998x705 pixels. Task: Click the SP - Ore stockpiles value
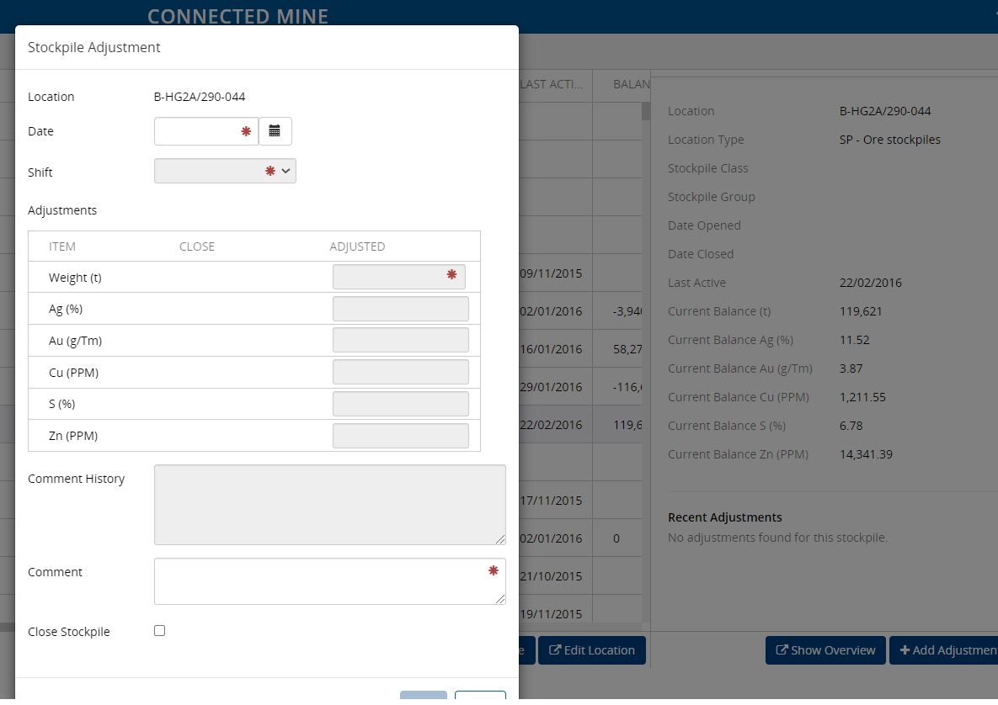[890, 140]
